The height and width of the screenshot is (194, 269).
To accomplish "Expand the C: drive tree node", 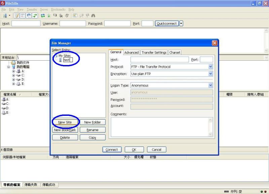I will [x=13, y=75].
